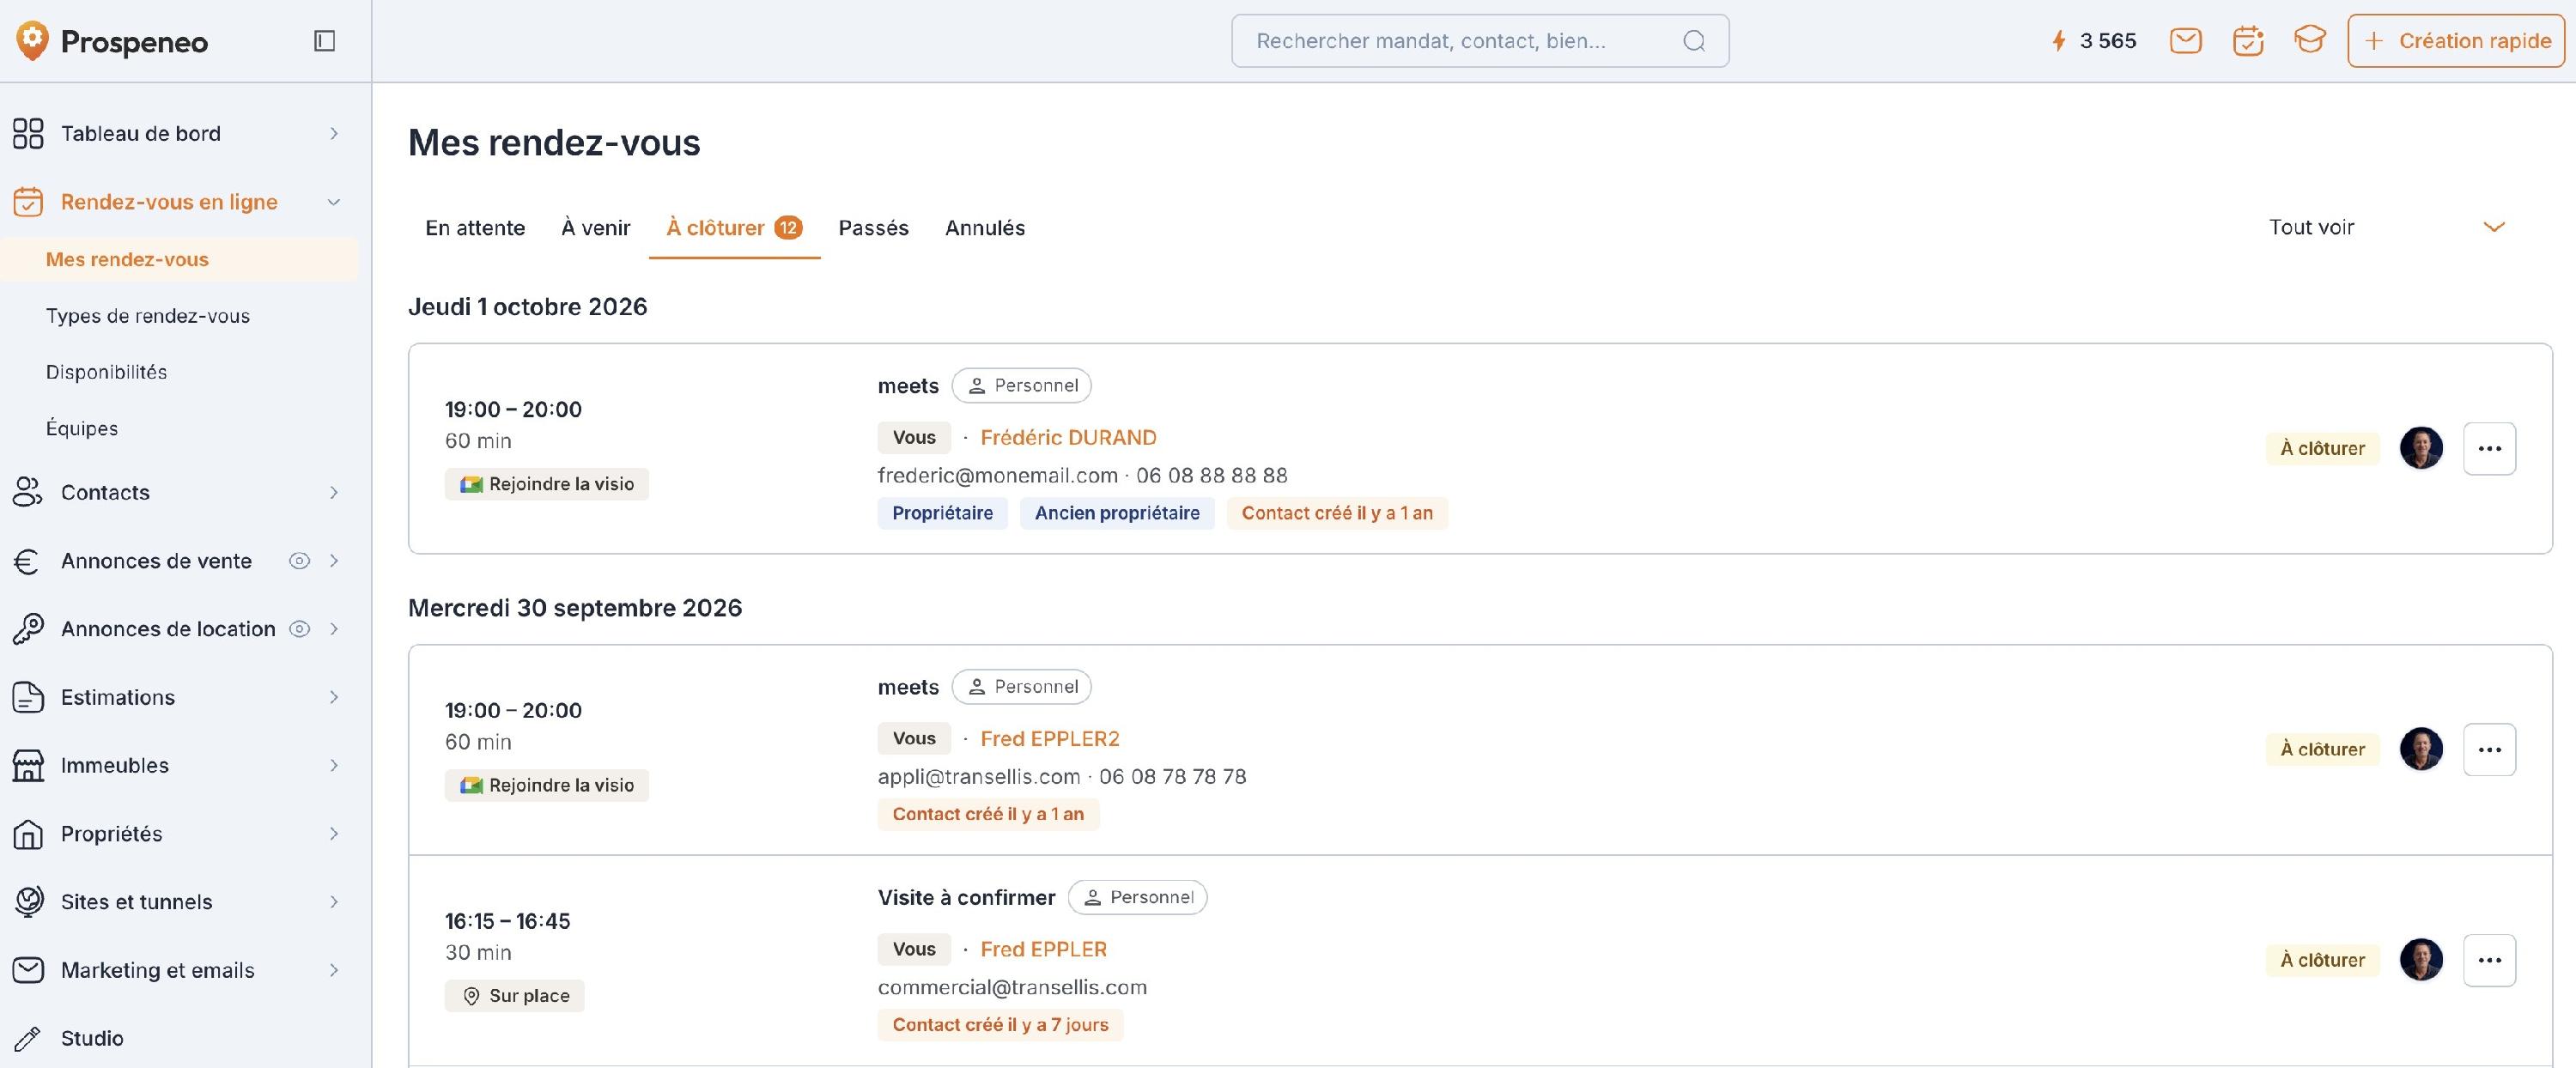Click the Annonces de location key icon
This screenshot has height=1068, width=2576.
point(28,629)
